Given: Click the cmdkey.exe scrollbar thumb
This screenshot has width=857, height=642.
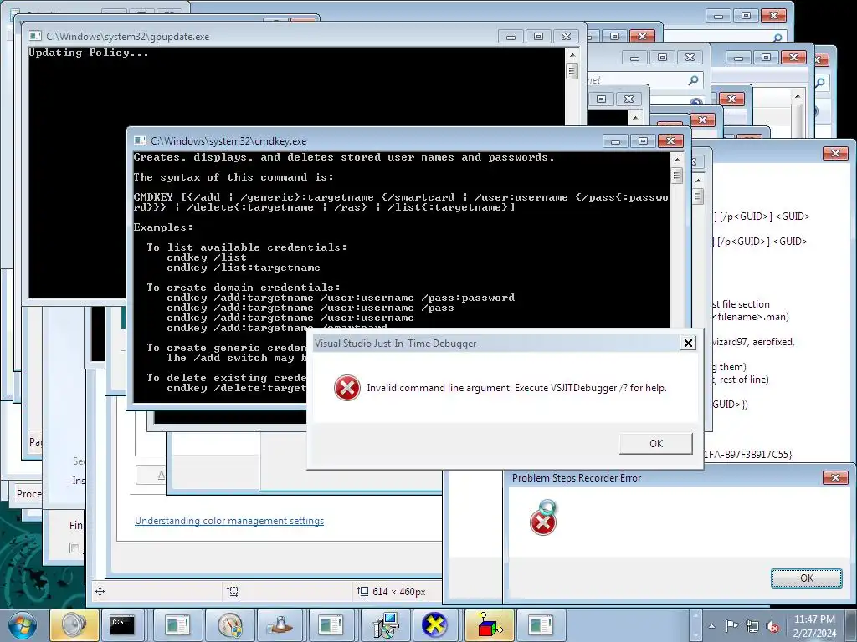Looking at the screenshot, I should [676, 176].
